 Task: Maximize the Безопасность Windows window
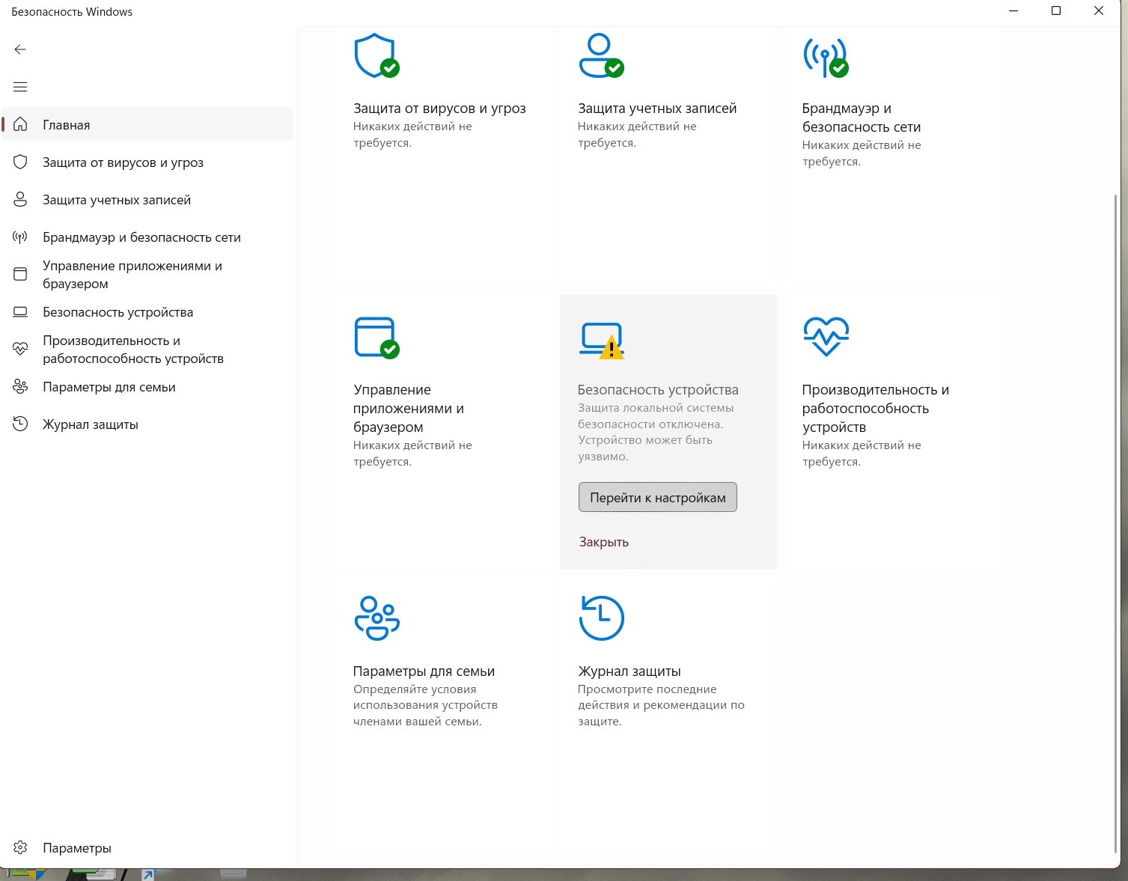coord(1056,10)
